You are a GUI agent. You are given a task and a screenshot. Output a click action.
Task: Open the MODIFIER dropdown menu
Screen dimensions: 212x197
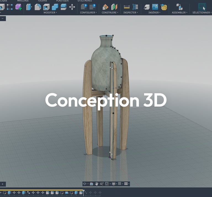pyautogui.click(x=50, y=13)
